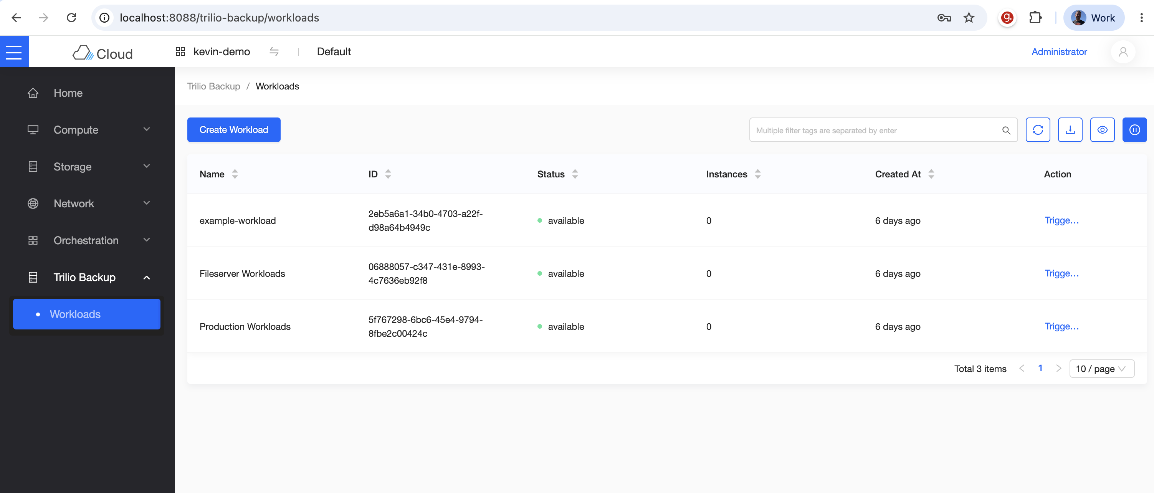Open the user avatar menu

1123,52
